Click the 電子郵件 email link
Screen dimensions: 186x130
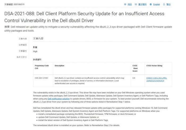pyautogui.click(x=142, y=5)
